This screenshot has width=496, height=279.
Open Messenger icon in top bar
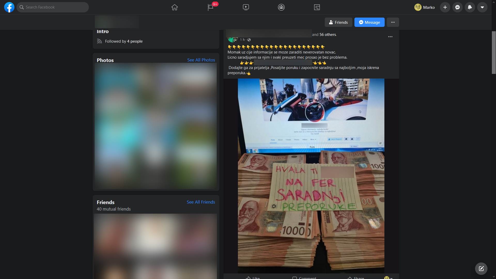[x=458, y=7]
